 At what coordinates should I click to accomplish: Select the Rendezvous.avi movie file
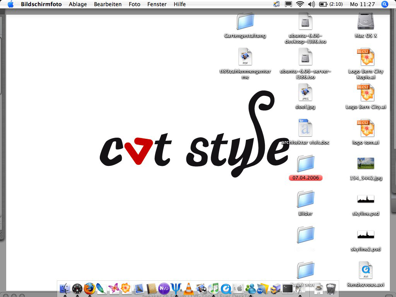[x=365, y=271]
